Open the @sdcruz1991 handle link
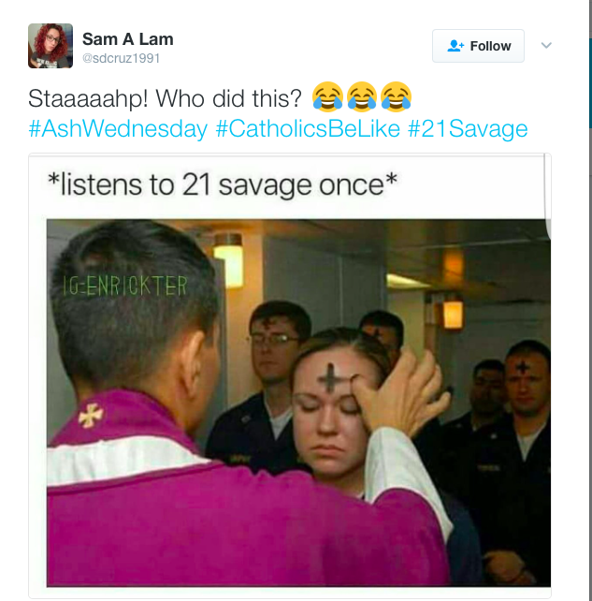Image resolution: width=592 pixels, height=601 pixels. [121, 58]
